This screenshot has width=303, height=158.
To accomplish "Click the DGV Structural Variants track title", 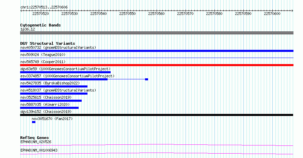I will point(48,43).
